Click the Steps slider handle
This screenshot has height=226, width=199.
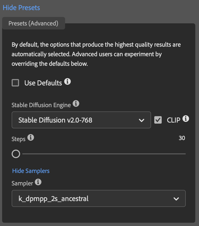16,154
